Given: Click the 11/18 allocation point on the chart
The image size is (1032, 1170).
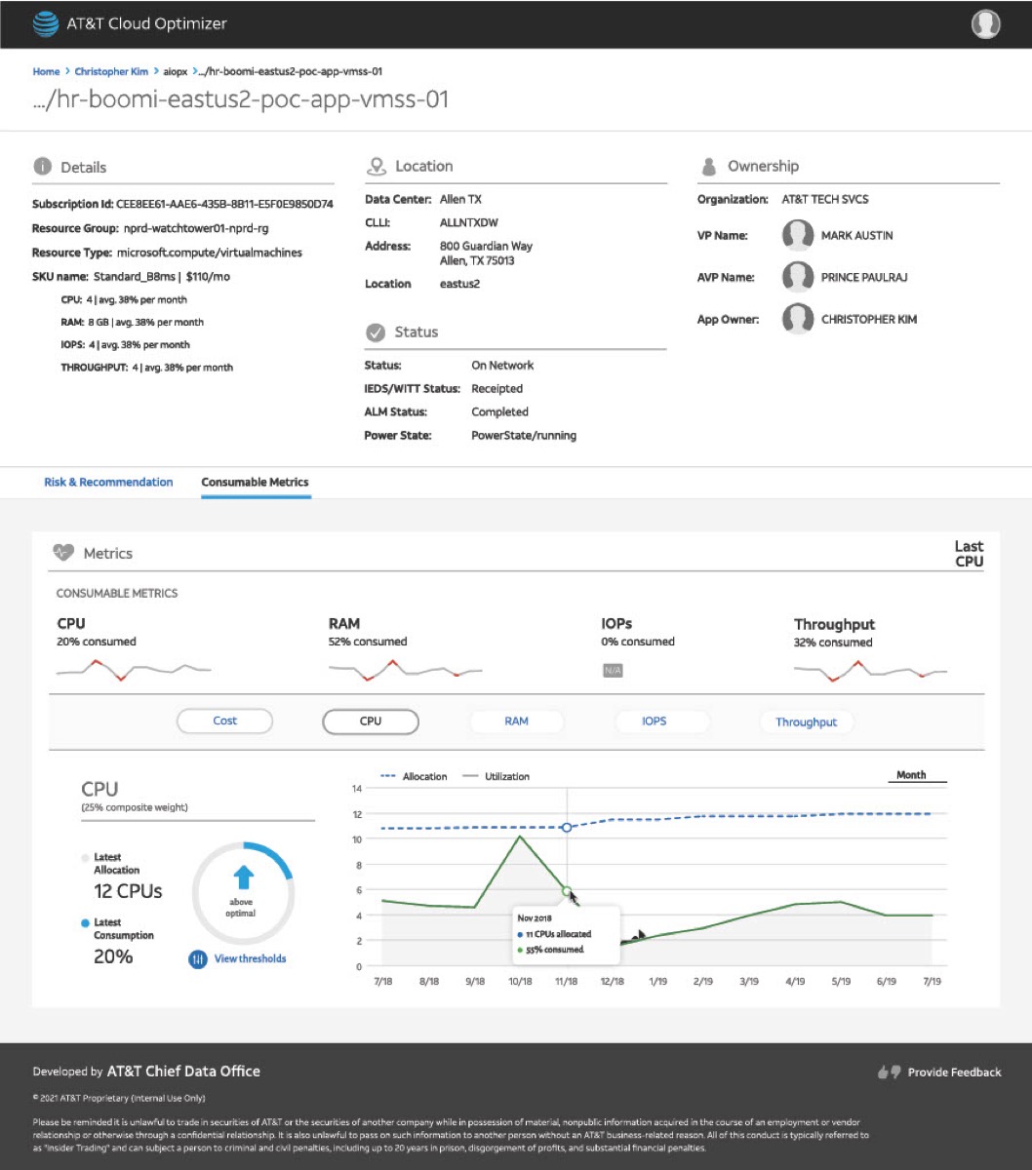Looking at the screenshot, I should (x=567, y=828).
